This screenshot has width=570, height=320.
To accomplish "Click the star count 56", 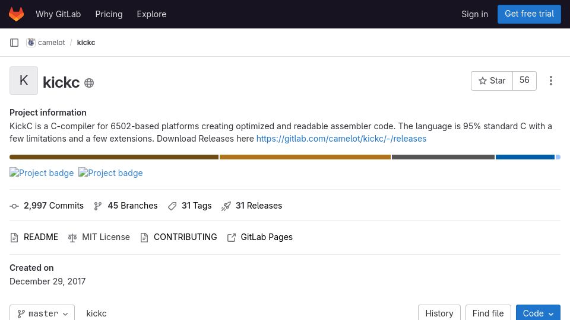I will coord(524,81).
